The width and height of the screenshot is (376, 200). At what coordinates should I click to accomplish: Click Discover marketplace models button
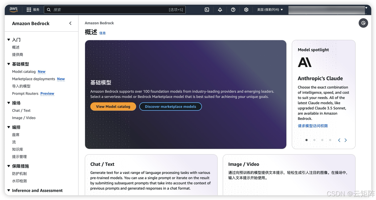point(170,106)
